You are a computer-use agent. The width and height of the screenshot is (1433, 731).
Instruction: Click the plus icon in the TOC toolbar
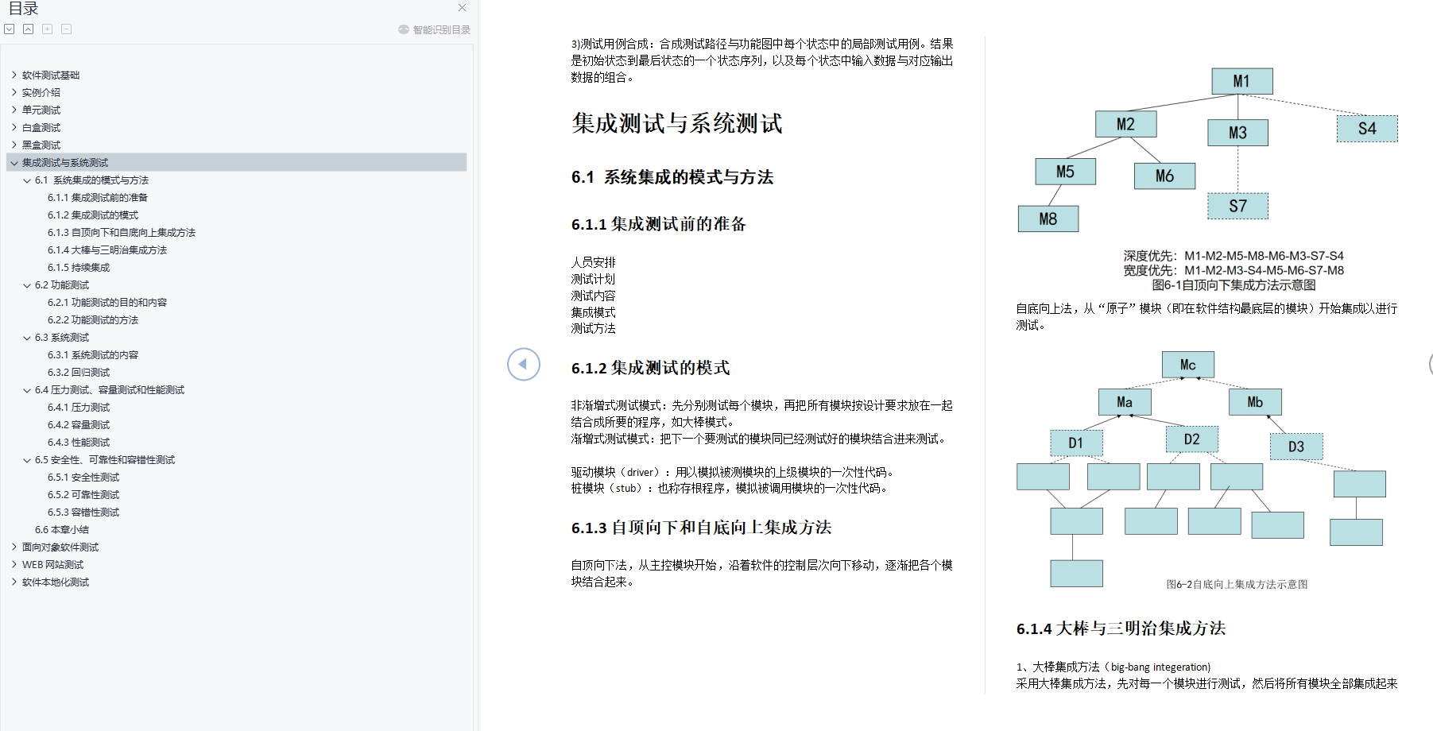(47, 29)
